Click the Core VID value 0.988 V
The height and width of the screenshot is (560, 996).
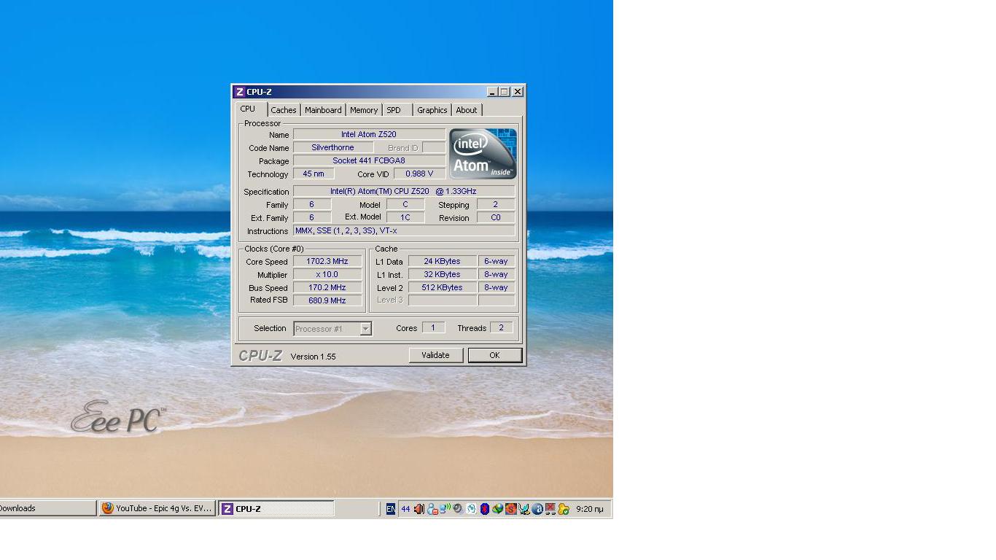419,174
